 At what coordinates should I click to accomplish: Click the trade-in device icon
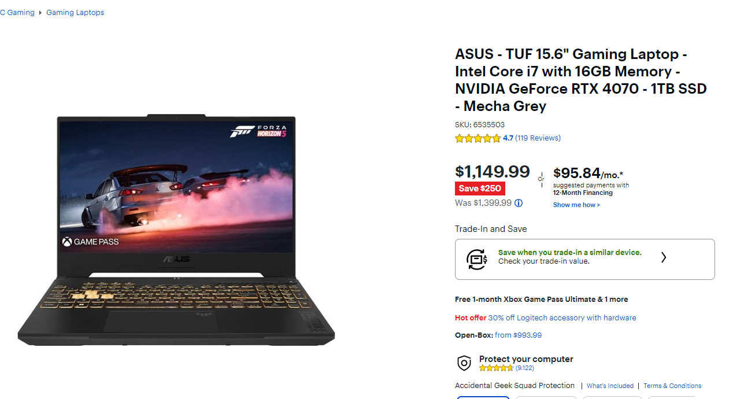point(478,259)
